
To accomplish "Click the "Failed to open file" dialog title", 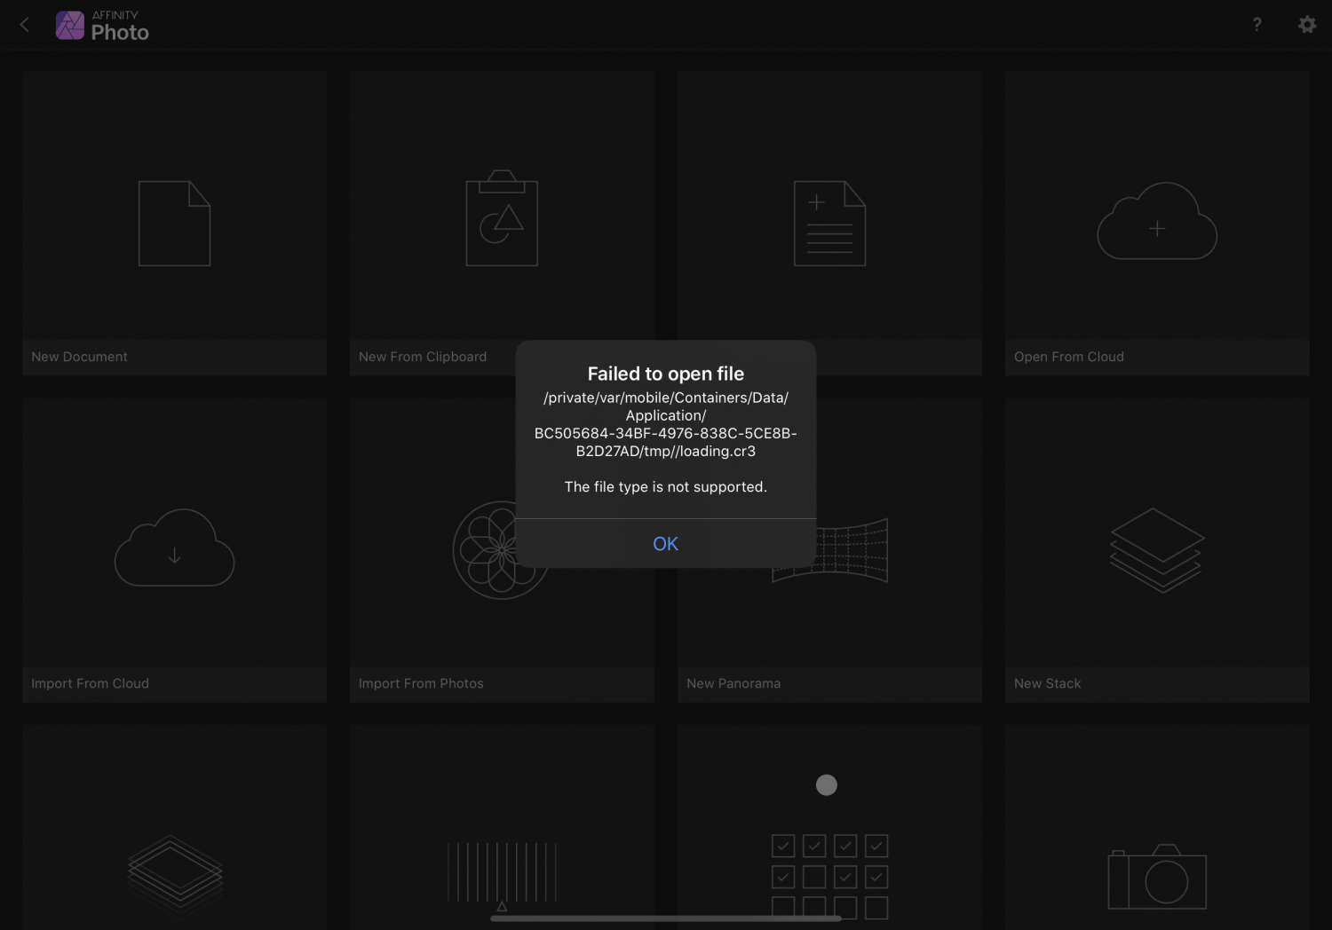I will pyautogui.click(x=666, y=374).
